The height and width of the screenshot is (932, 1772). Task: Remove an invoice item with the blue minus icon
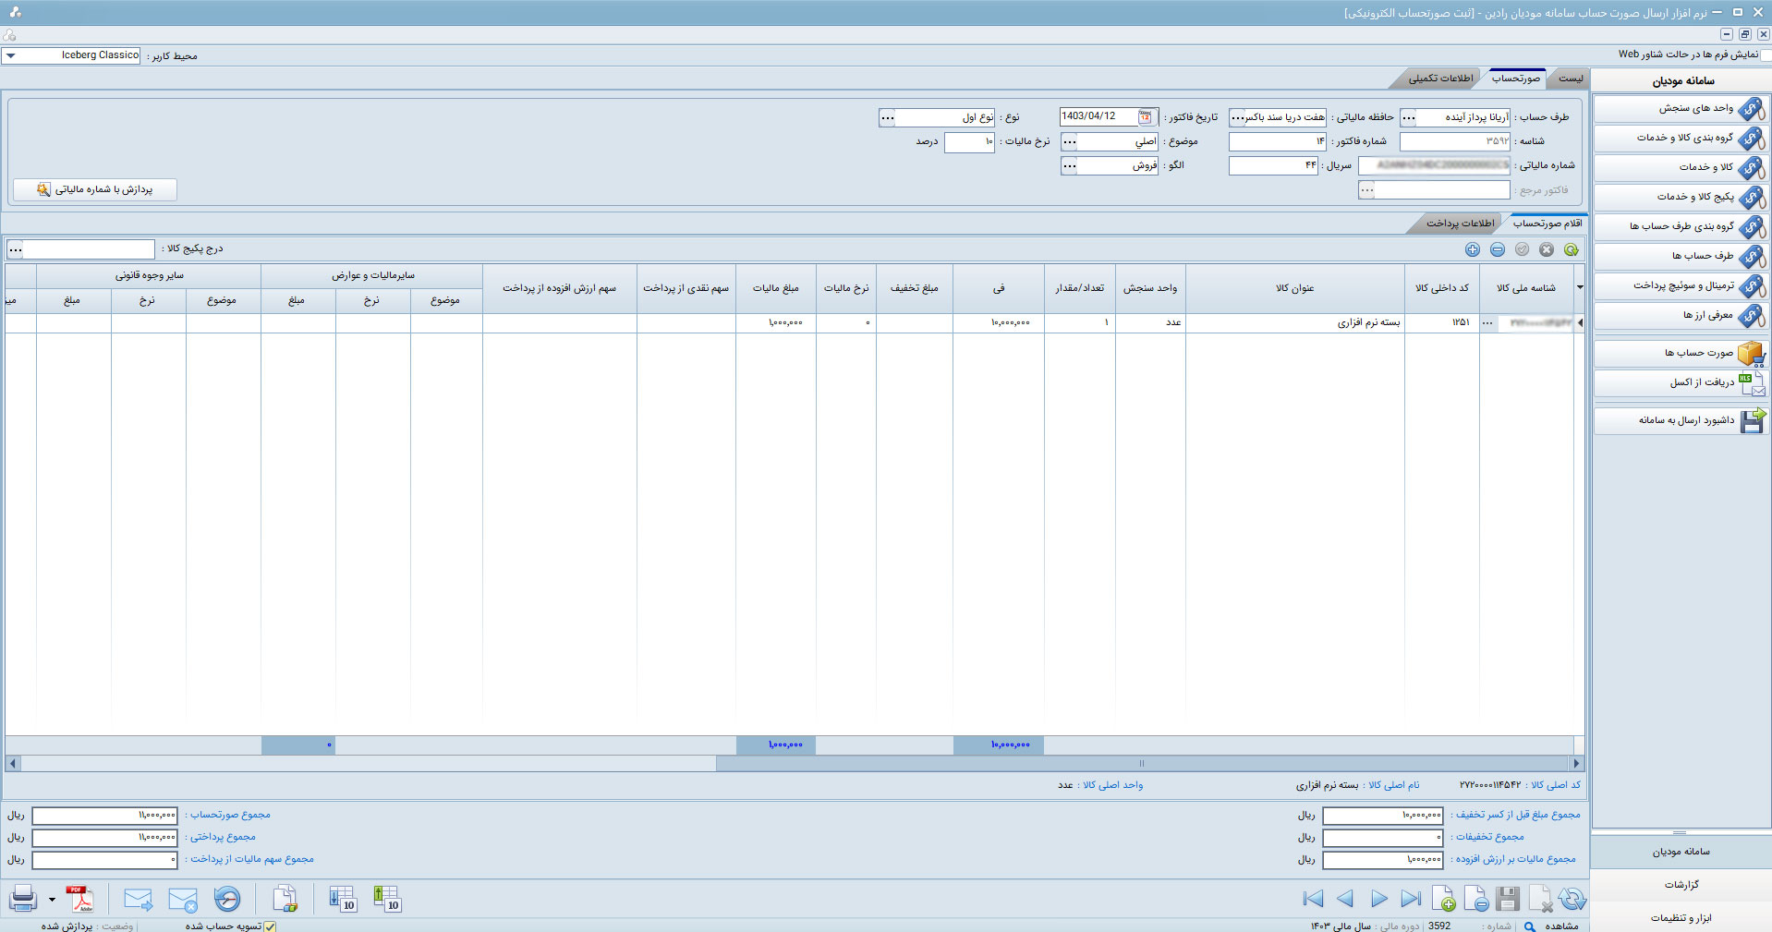pos(1498,249)
